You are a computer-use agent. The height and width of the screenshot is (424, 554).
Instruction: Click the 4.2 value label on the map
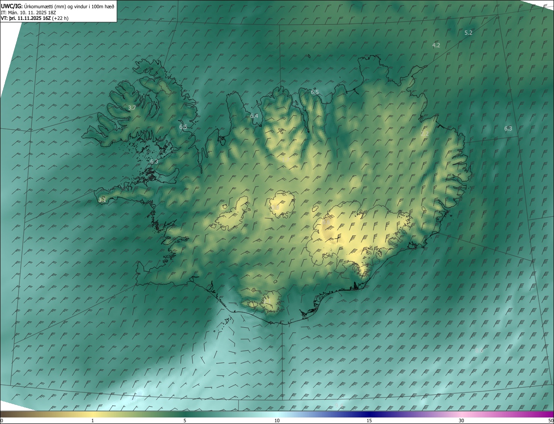[436, 45]
